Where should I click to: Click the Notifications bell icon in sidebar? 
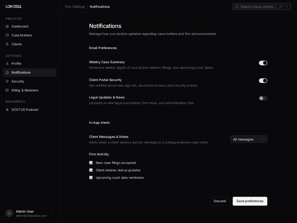(x=7, y=72)
